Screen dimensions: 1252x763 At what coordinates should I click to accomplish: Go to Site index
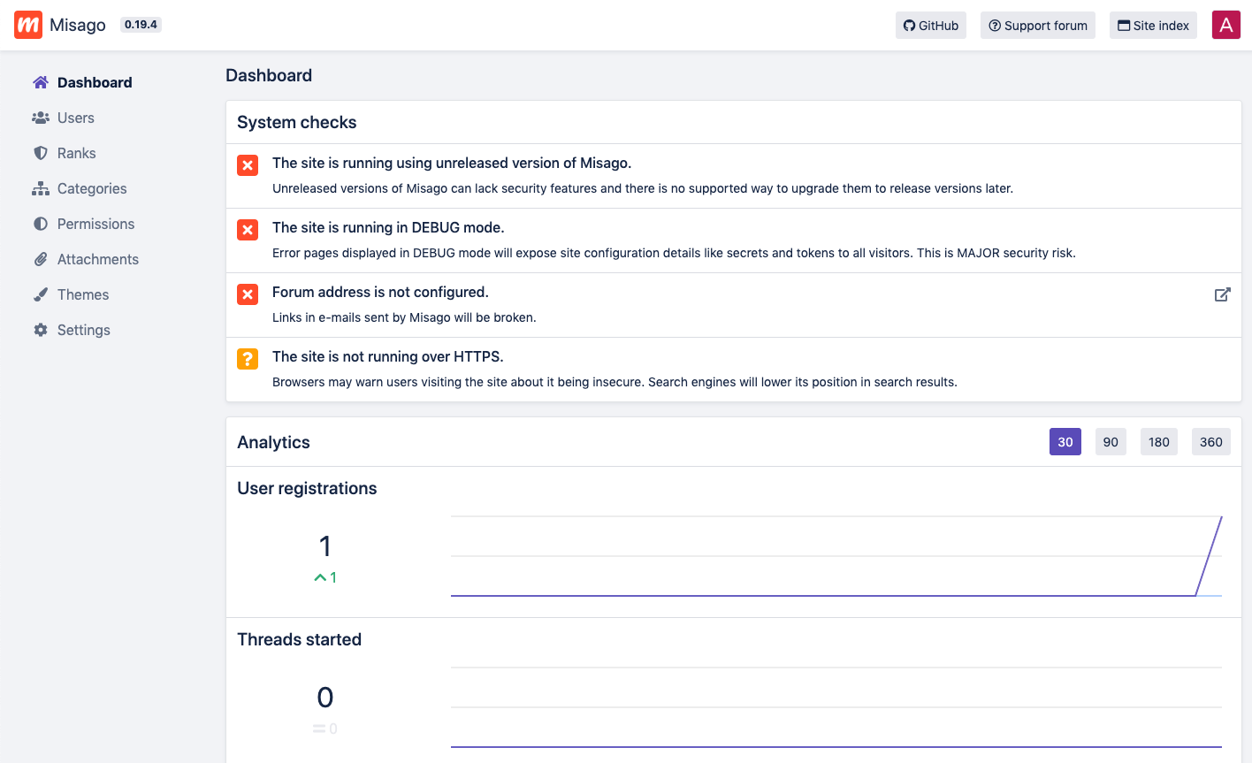point(1153,26)
